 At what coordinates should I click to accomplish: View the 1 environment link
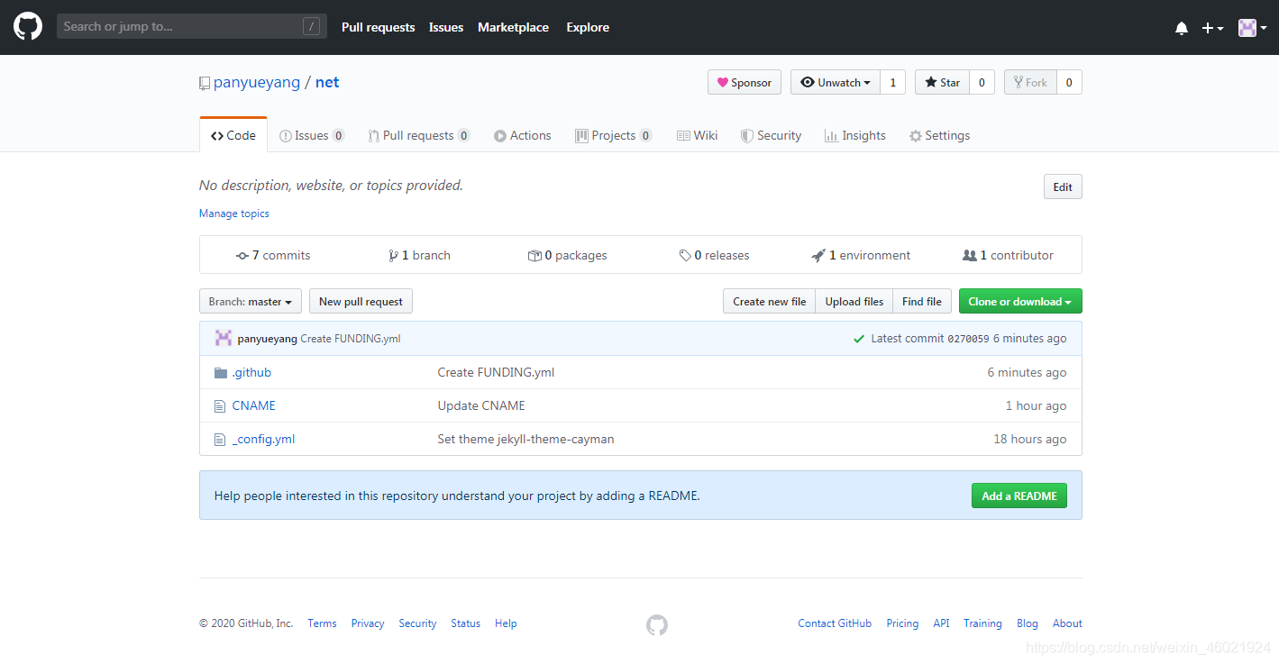click(861, 255)
